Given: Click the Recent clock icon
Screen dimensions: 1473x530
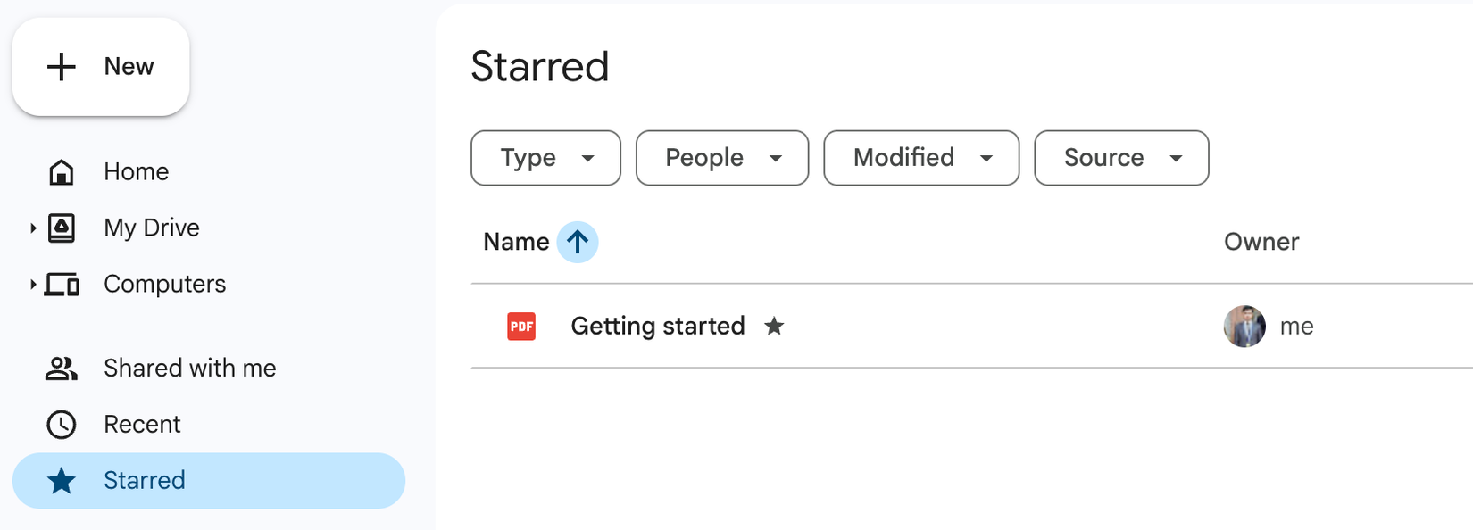Looking at the screenshot, I should (x=61, y=425).
